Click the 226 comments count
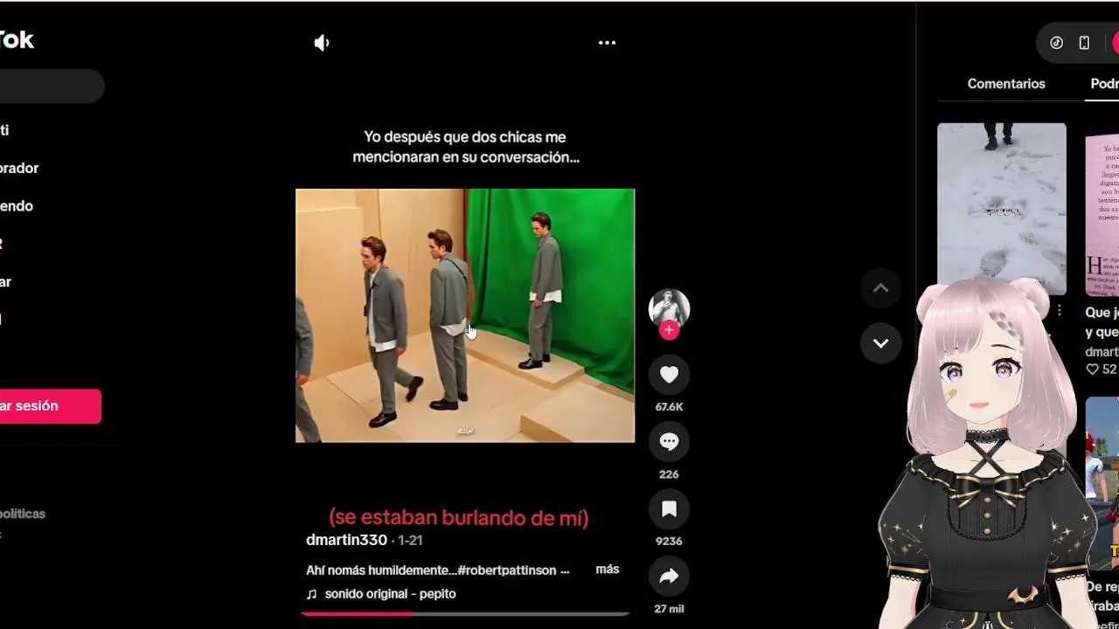1119x629 pixels. point(669,474)
